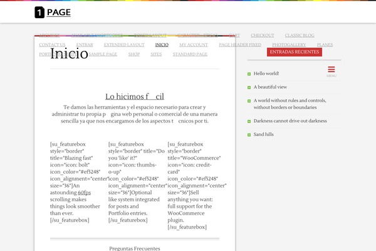Click the 'Lo hicimos f cil' heading link

pyautogui.click(x=135, y=97)
